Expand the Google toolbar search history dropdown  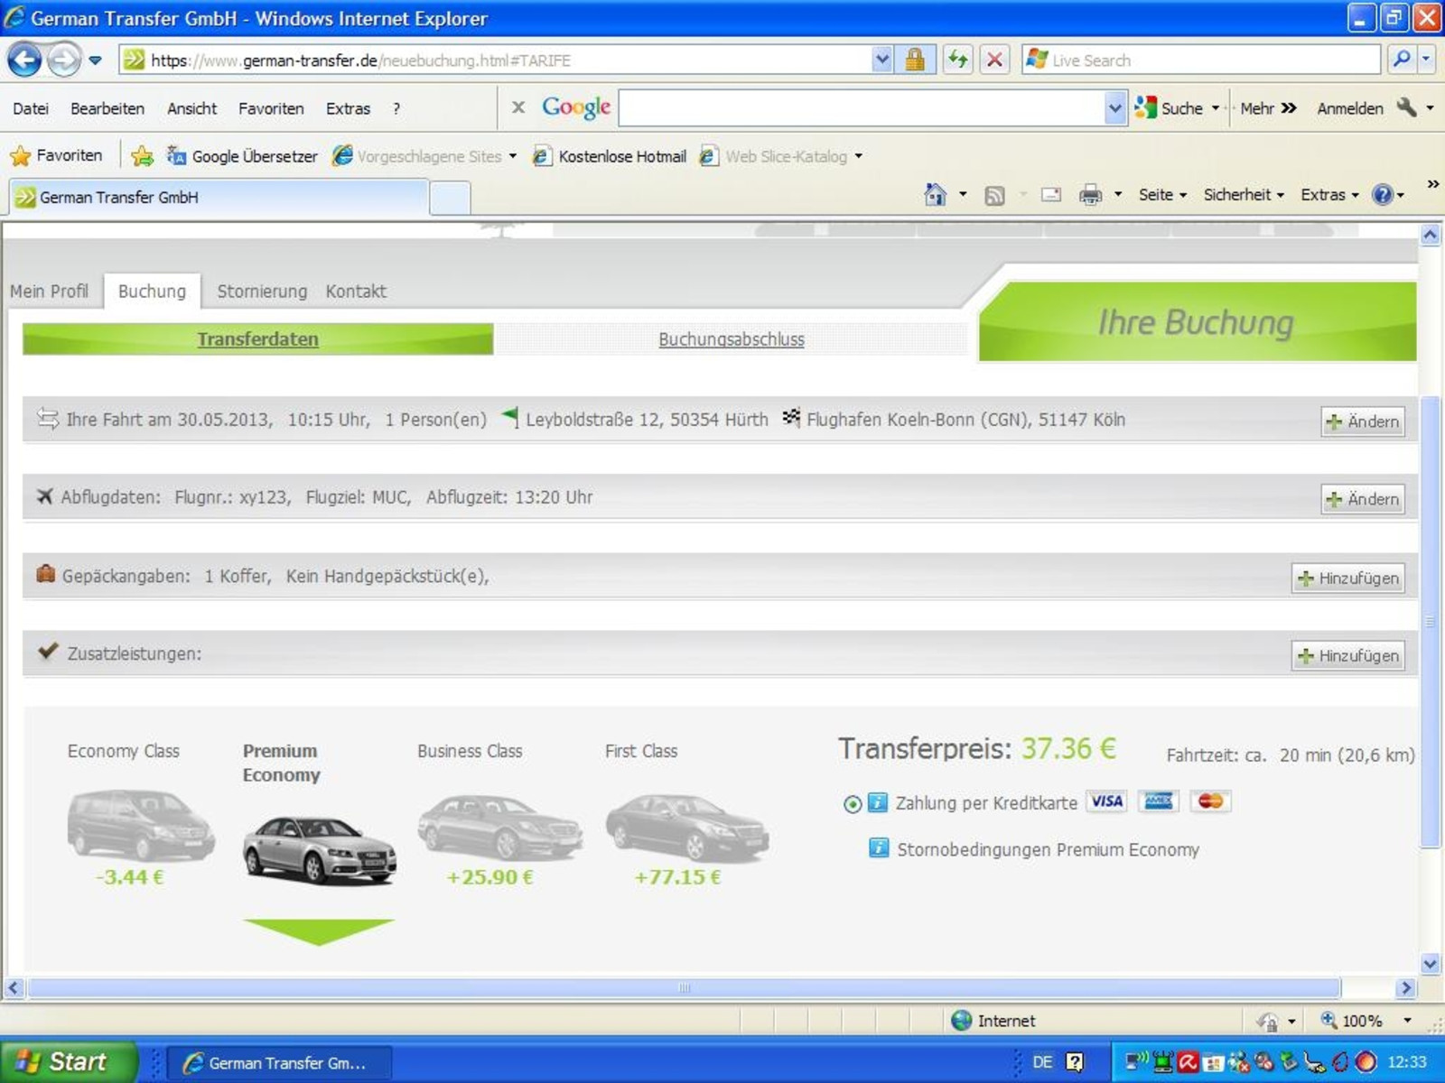tap(1115, 108)
